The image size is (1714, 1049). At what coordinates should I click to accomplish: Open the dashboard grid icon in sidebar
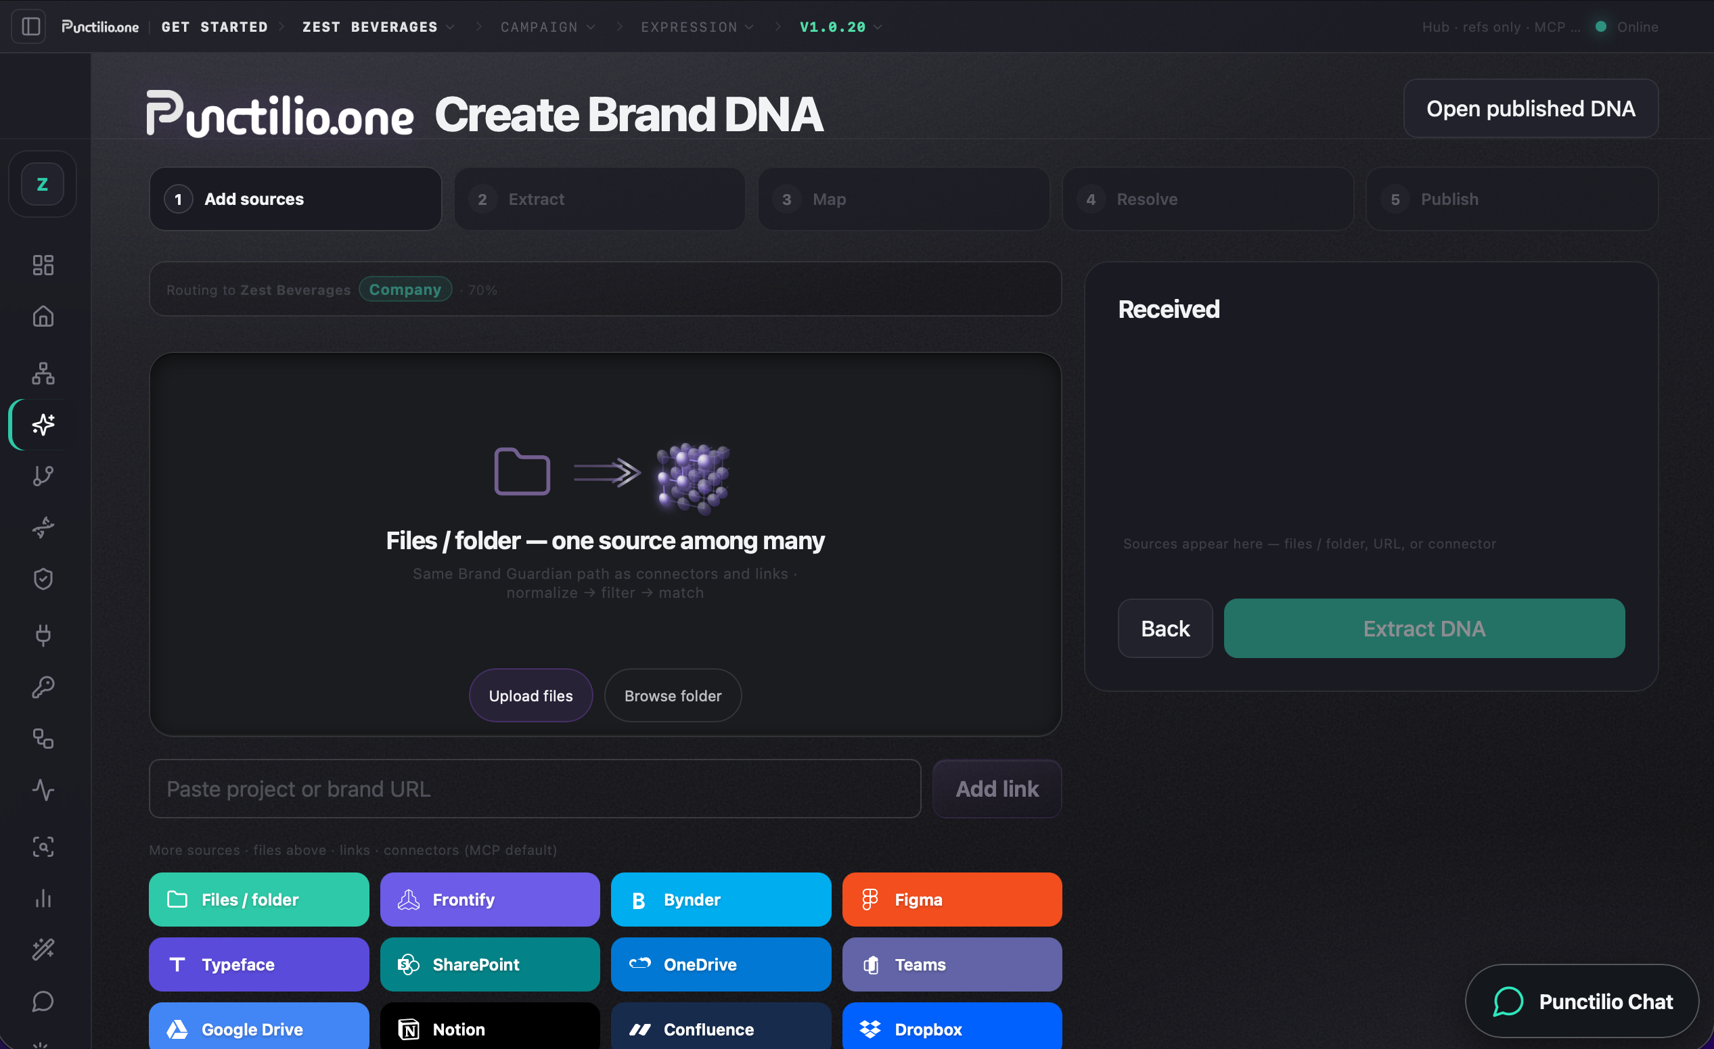click(x=43, y=265)
